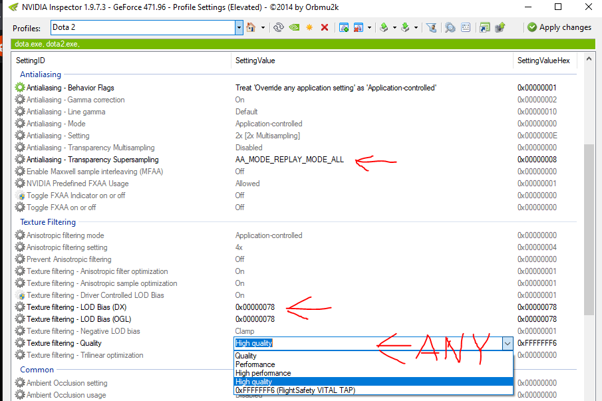Viewport: 602px width, 401px height.
Task: Click the bit value editor grid icon
Action: coord(466,27)
